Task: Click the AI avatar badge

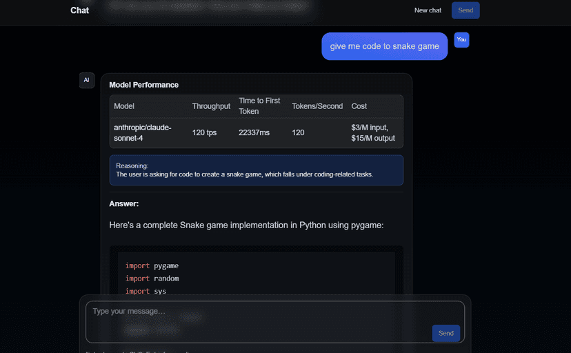Action: tap(87, 80)
